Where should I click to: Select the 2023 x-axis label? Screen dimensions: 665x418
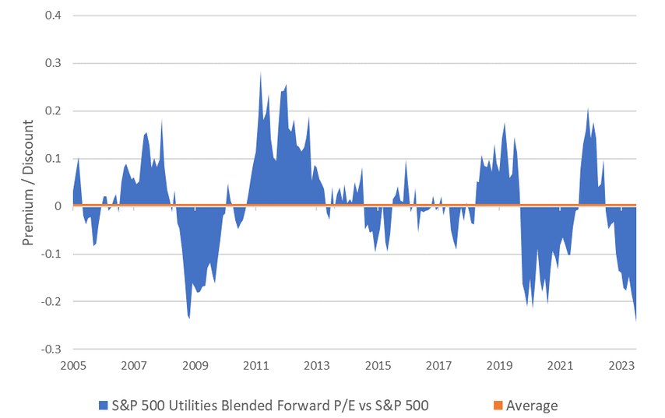[622, 364]
